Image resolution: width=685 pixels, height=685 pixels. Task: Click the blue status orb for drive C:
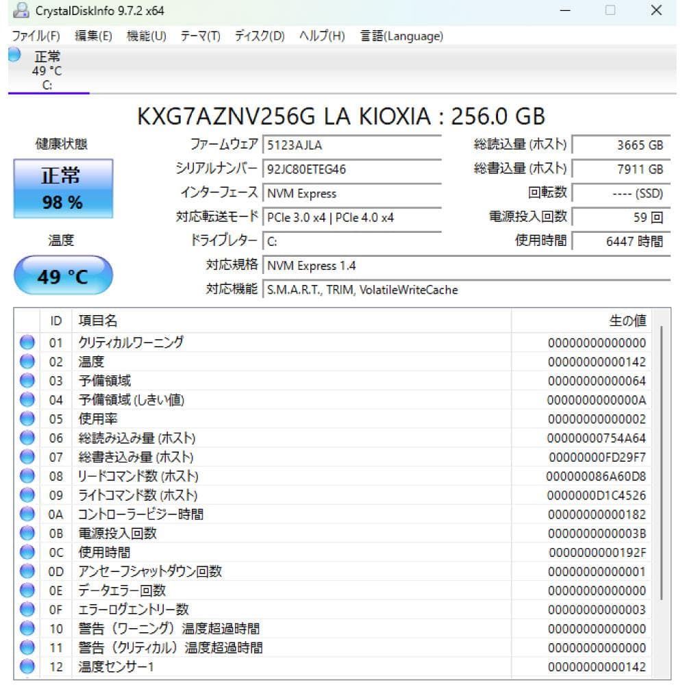pyautogui.click(x=14, y=55)
